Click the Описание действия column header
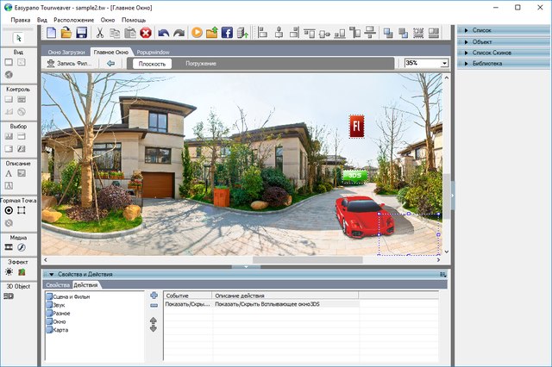 coord(285,295)
